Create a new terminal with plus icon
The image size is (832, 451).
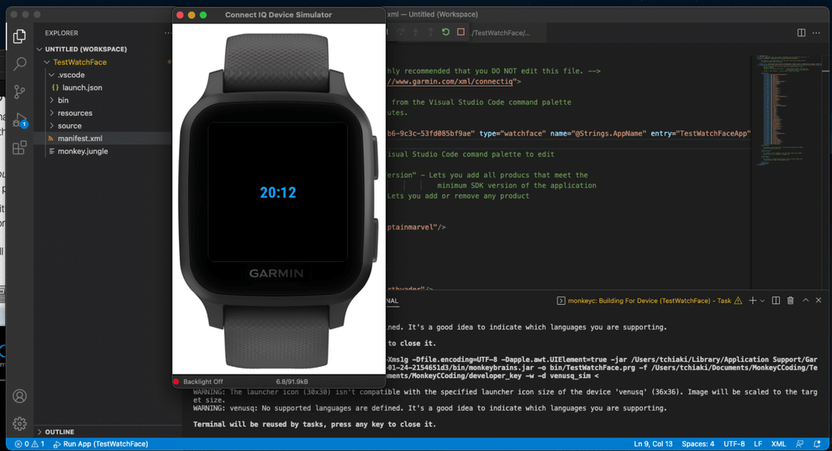(753, 301)
